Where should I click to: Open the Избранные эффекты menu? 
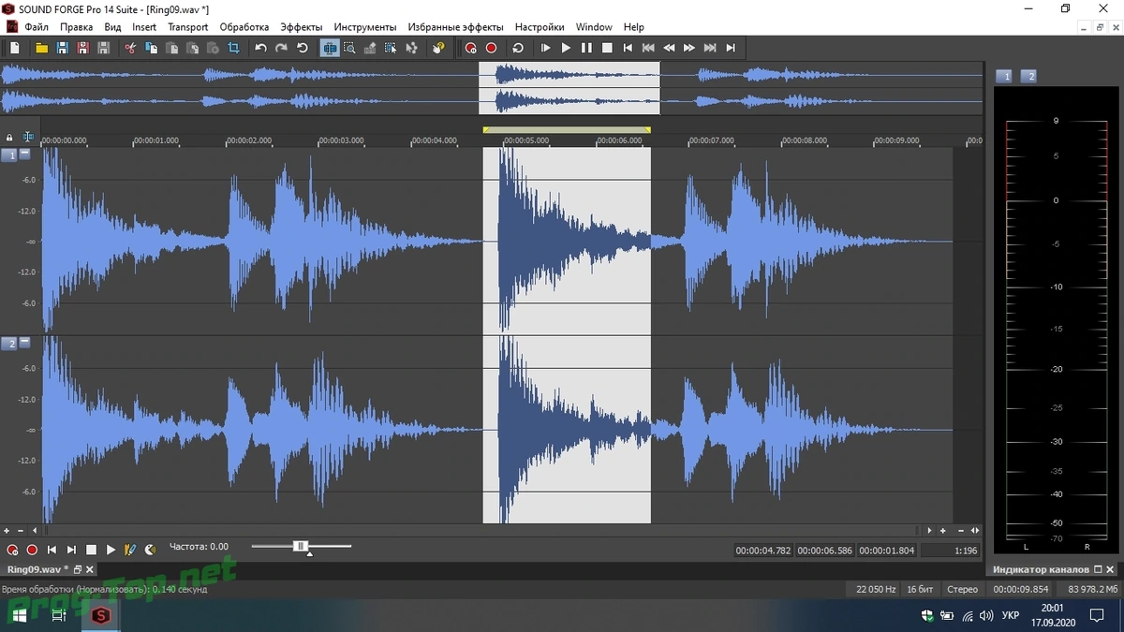pyautogui.click(x=455, y=27)
